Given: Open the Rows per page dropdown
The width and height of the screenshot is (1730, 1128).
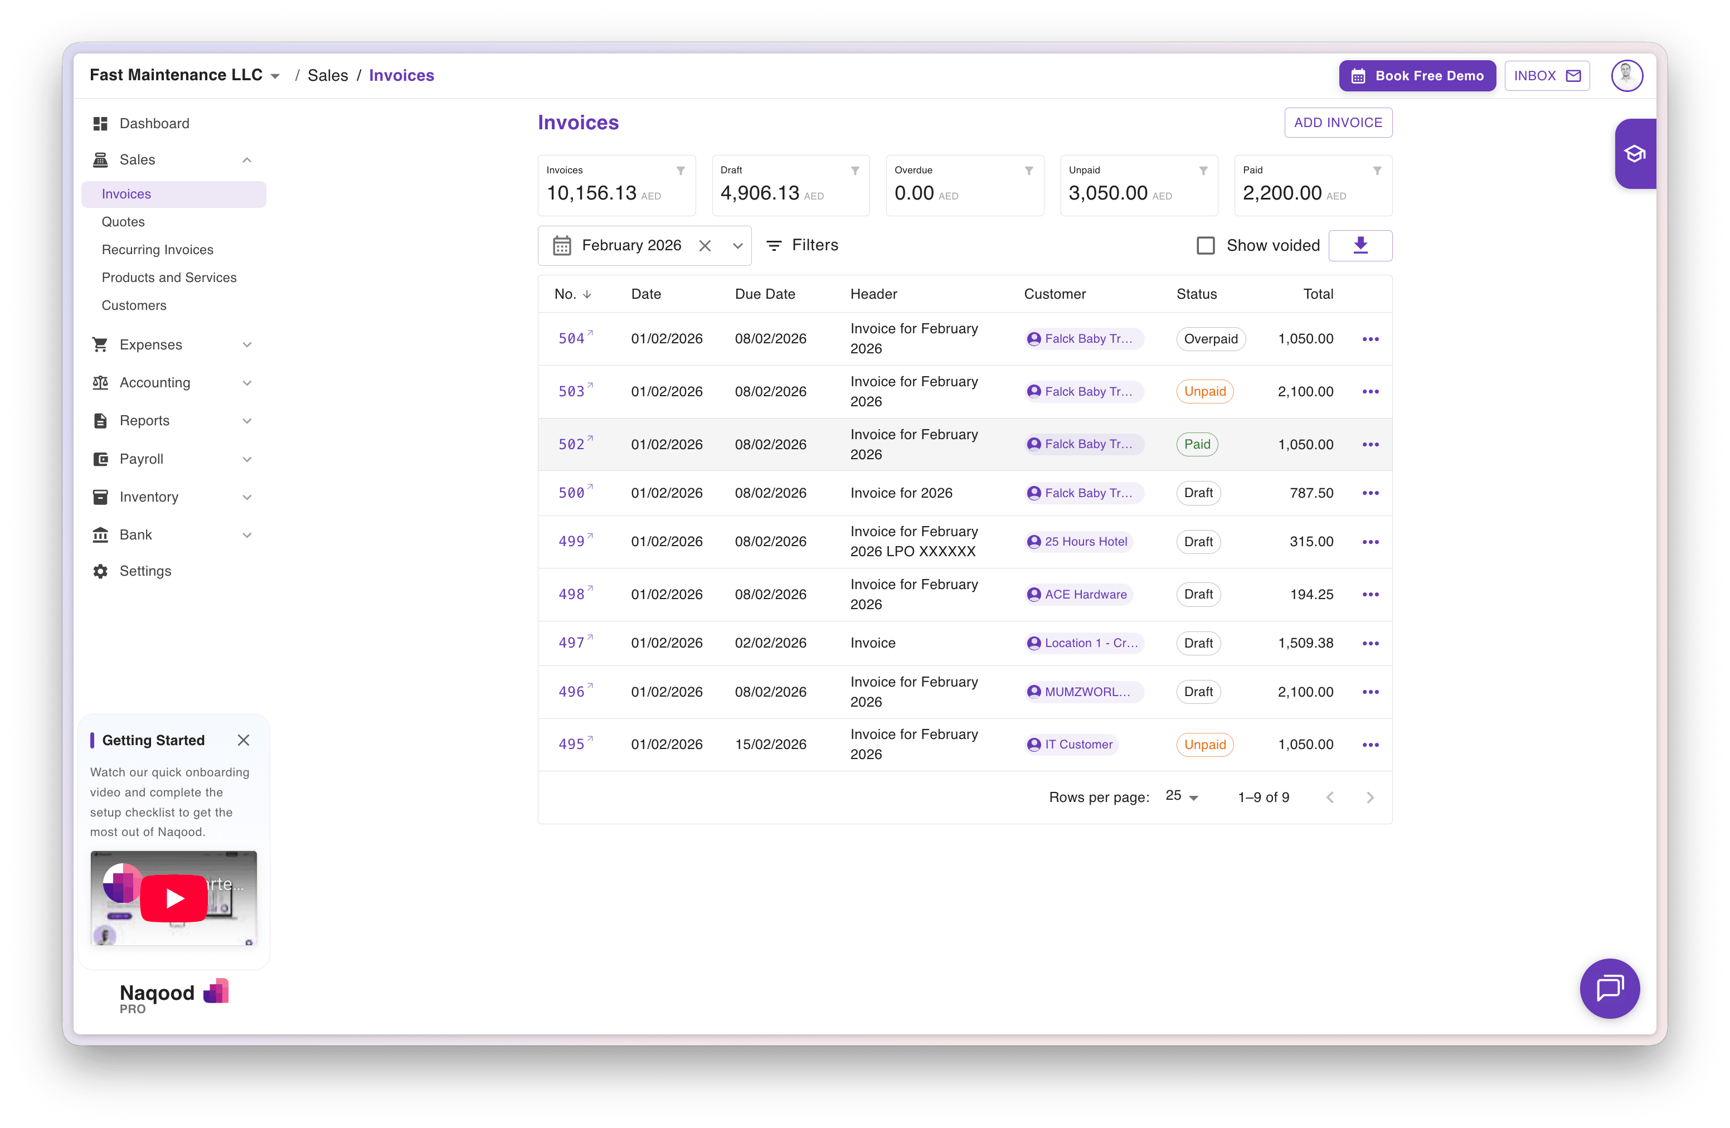Looking at the screenshot, I should click(1181, 796).
